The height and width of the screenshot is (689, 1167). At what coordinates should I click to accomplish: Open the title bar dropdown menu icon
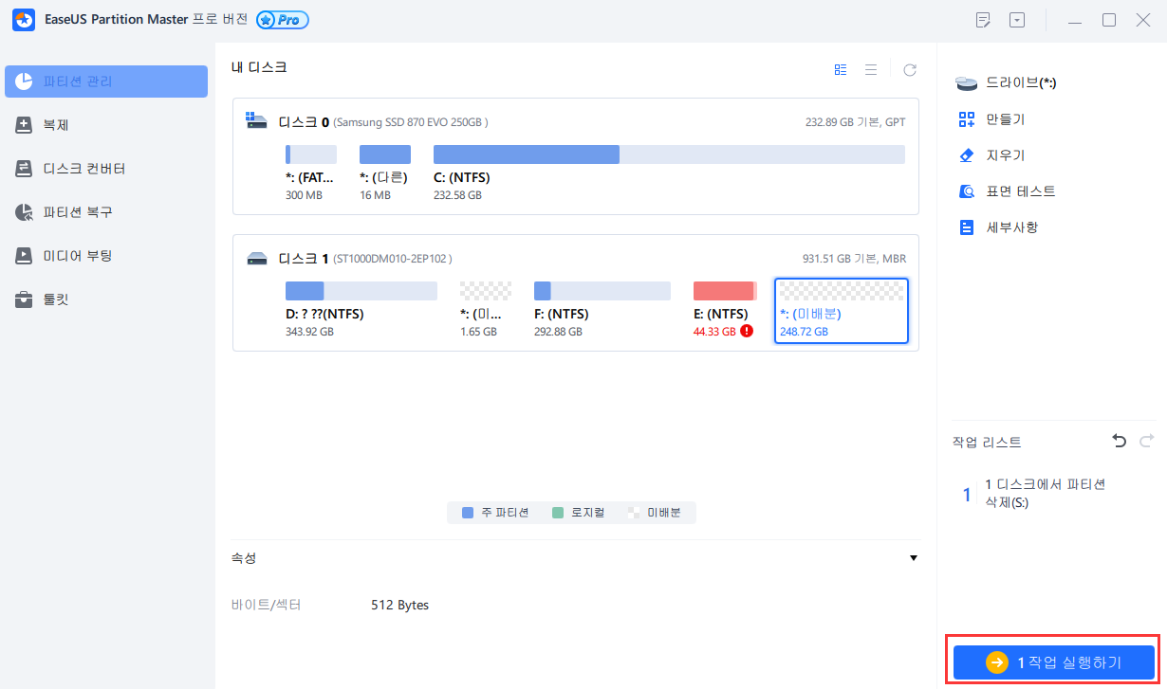pos(1017,20)
